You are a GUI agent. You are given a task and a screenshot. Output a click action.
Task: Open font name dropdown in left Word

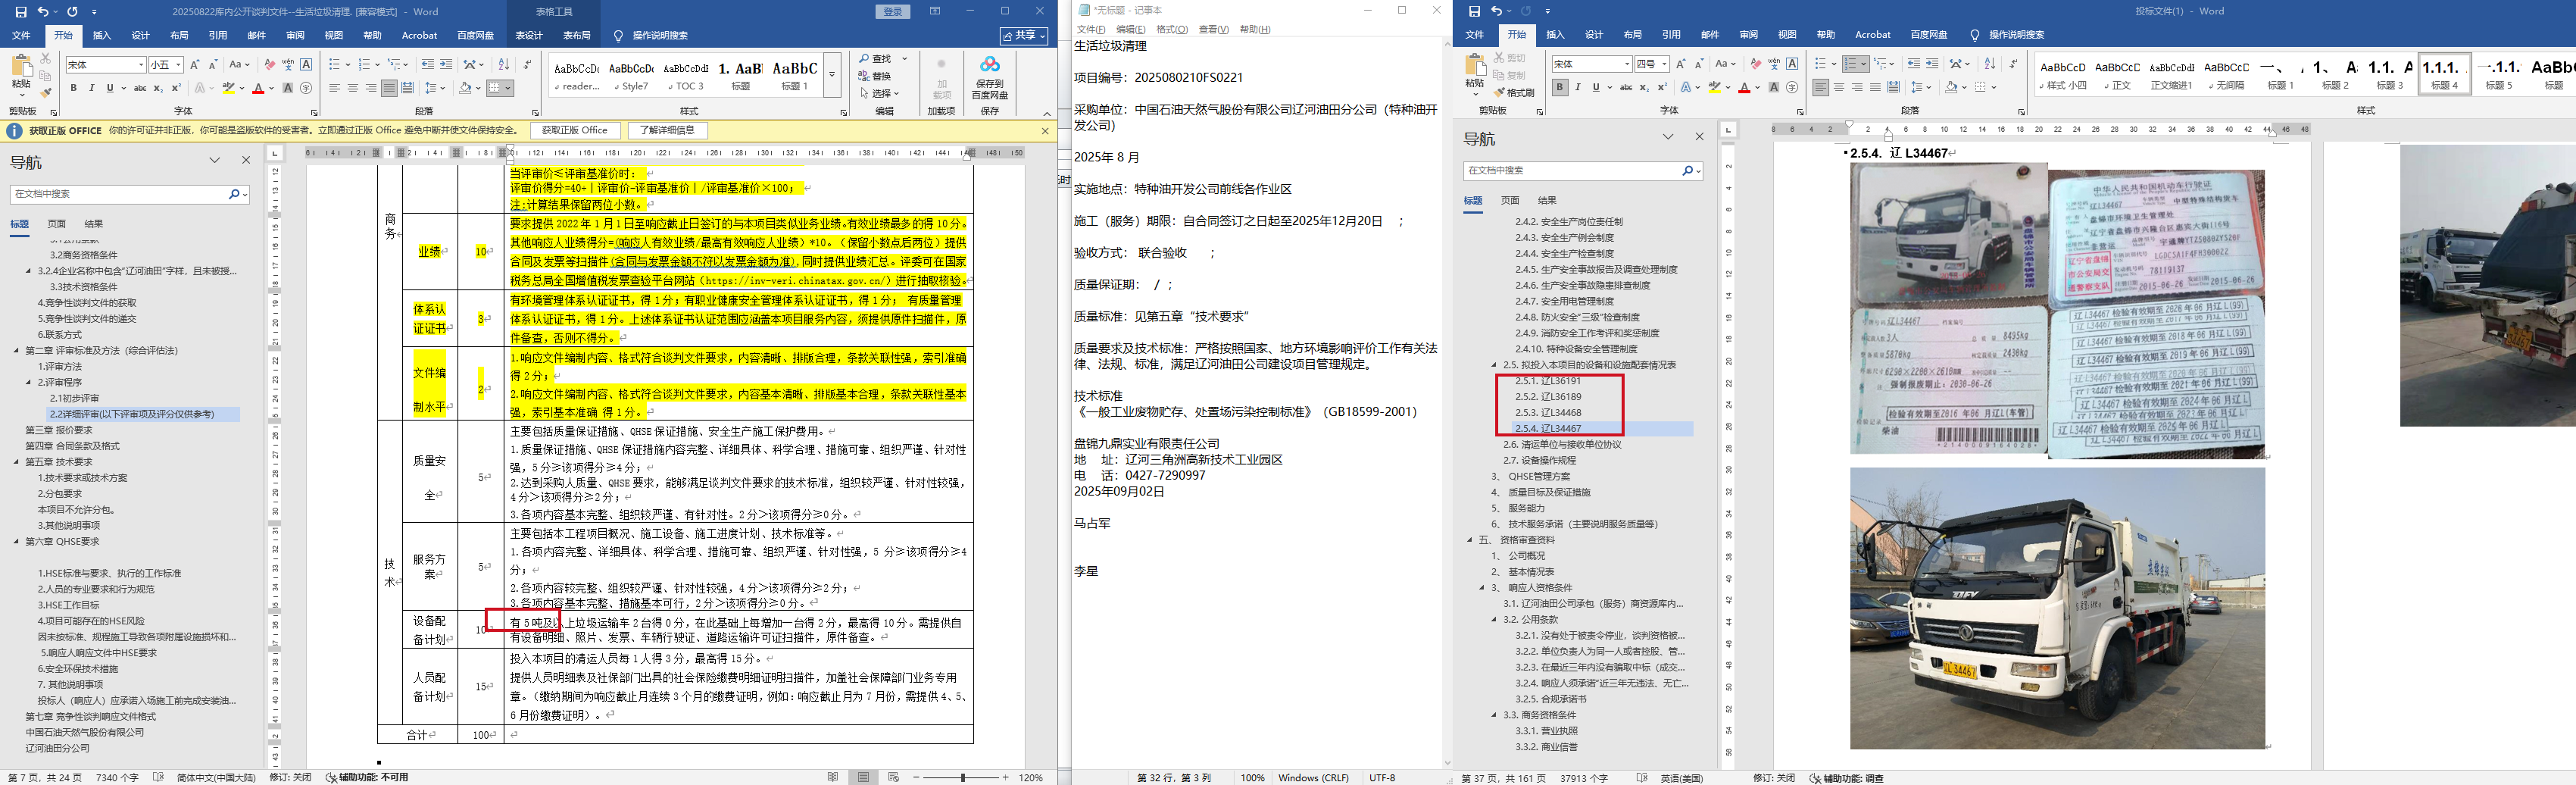140,65
